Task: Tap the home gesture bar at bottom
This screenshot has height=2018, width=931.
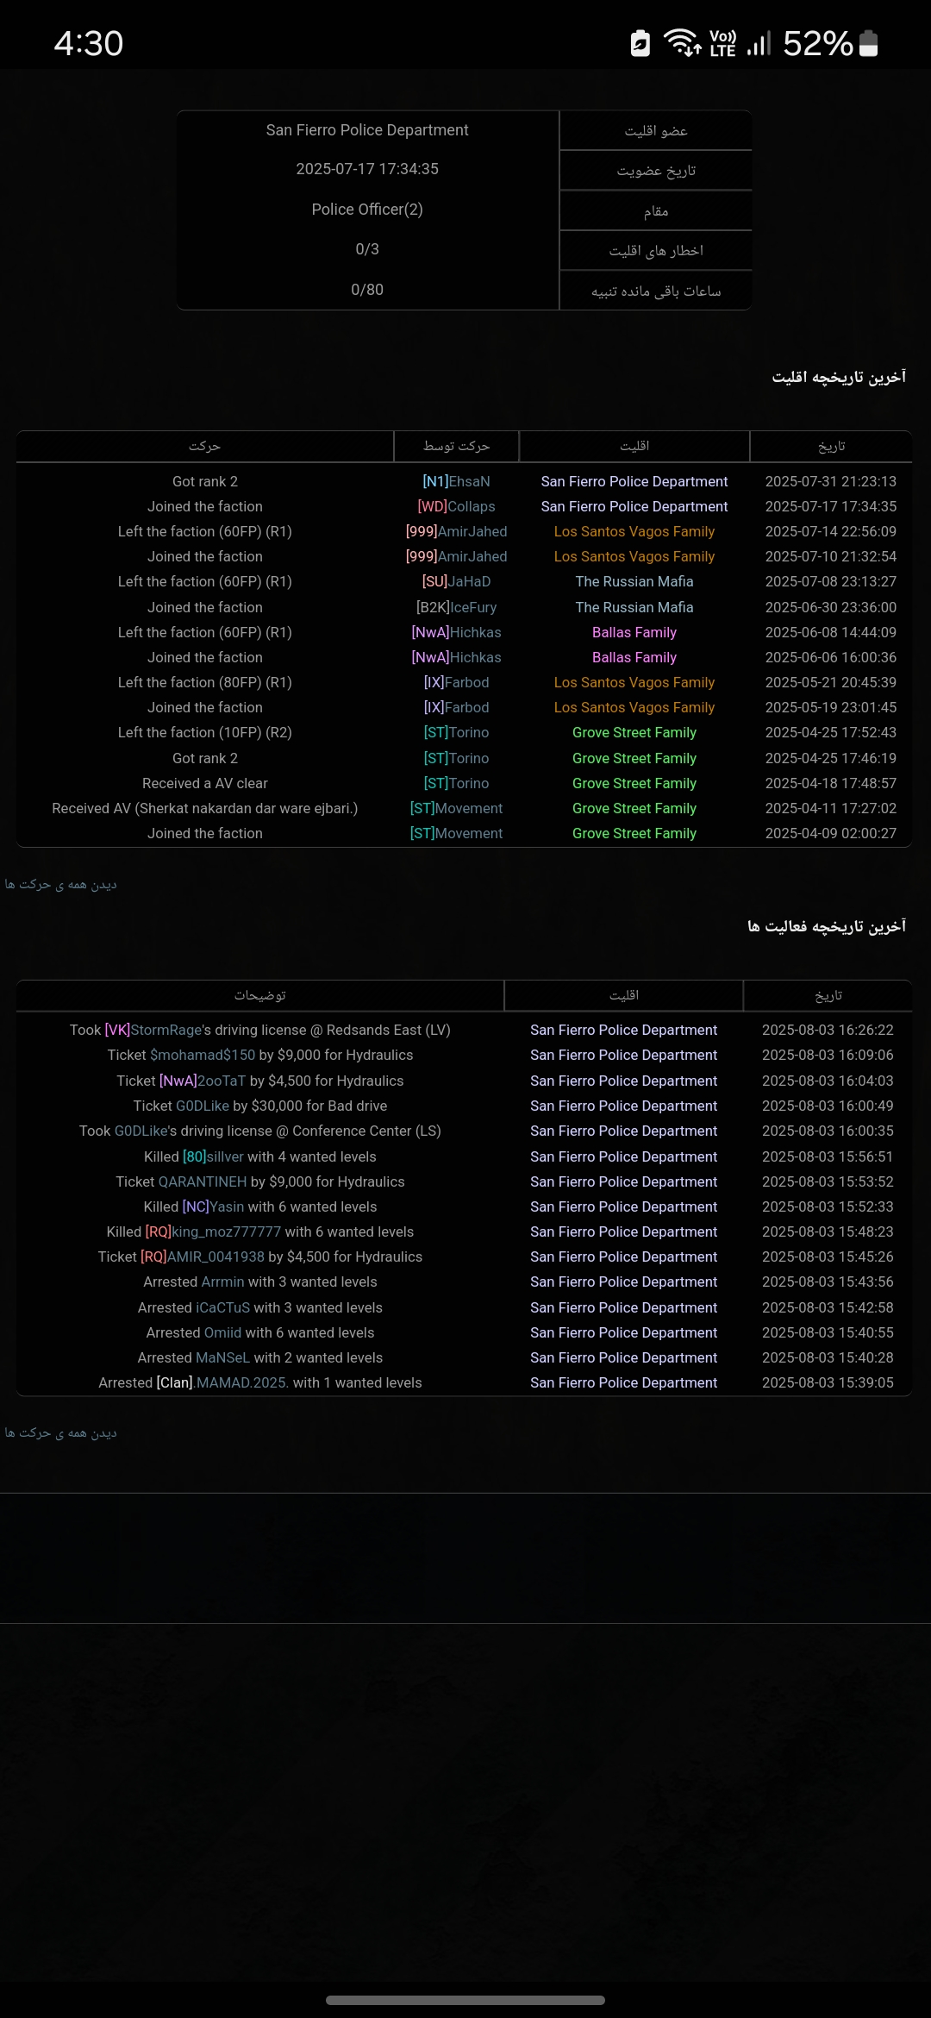Action: point(465,2000)
